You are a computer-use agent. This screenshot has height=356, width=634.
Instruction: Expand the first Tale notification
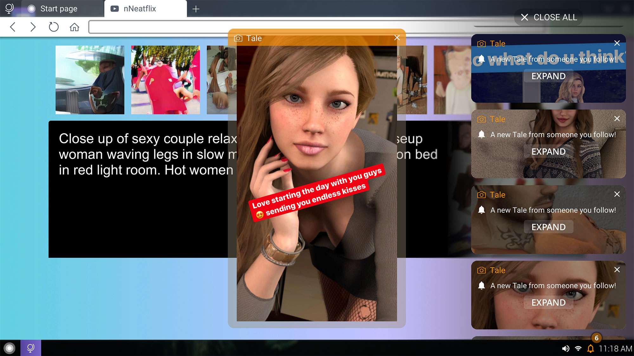point(548,76)
